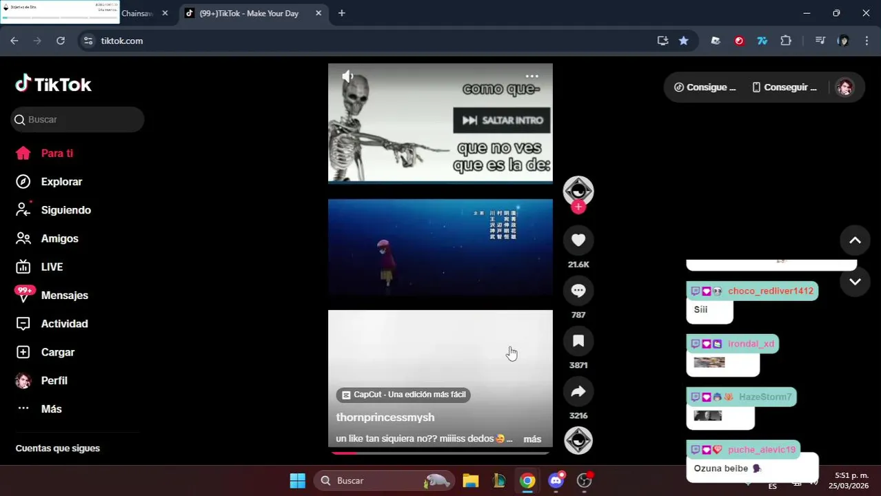
Task: Open the Actividad notifications
Action: (x=52, y=324)
